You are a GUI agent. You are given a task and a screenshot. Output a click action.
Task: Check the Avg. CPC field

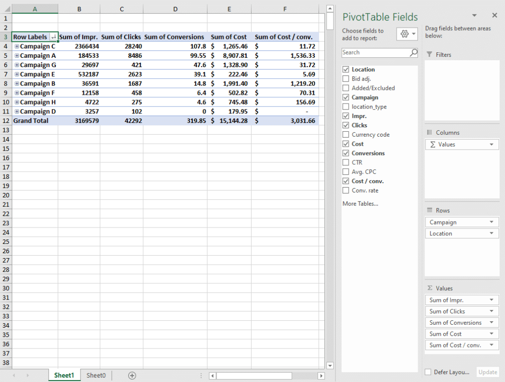coord(346,172)
